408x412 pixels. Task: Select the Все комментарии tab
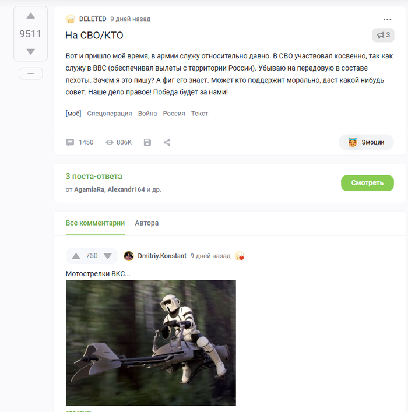[x=95, y=223]
